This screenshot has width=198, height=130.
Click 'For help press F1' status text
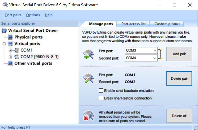16,127
